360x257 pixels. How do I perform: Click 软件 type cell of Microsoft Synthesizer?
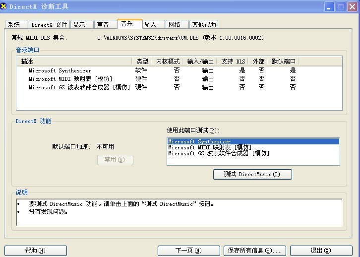point(141,70)
